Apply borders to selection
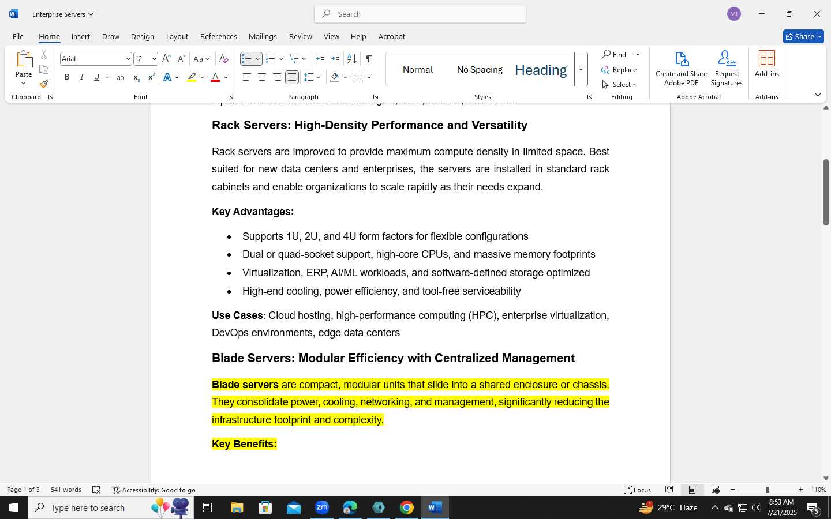Screen dimensions: 831x519 tap(358, 77)
